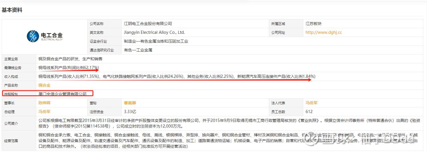The width and height of the screenshot is (427, 152).
Task: Click the 收入构成 label cell
Action: tap(19, 77)
